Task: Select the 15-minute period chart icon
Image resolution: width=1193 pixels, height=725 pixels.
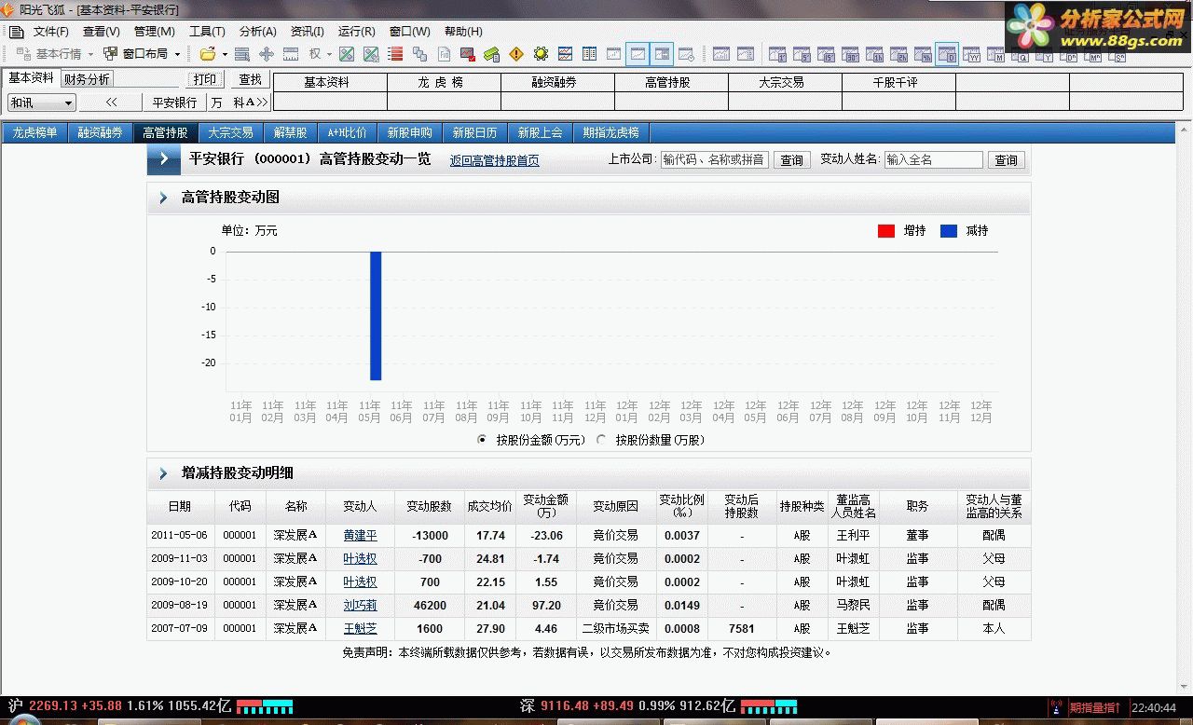Action: pyautogui.click(x=826, y=54)
